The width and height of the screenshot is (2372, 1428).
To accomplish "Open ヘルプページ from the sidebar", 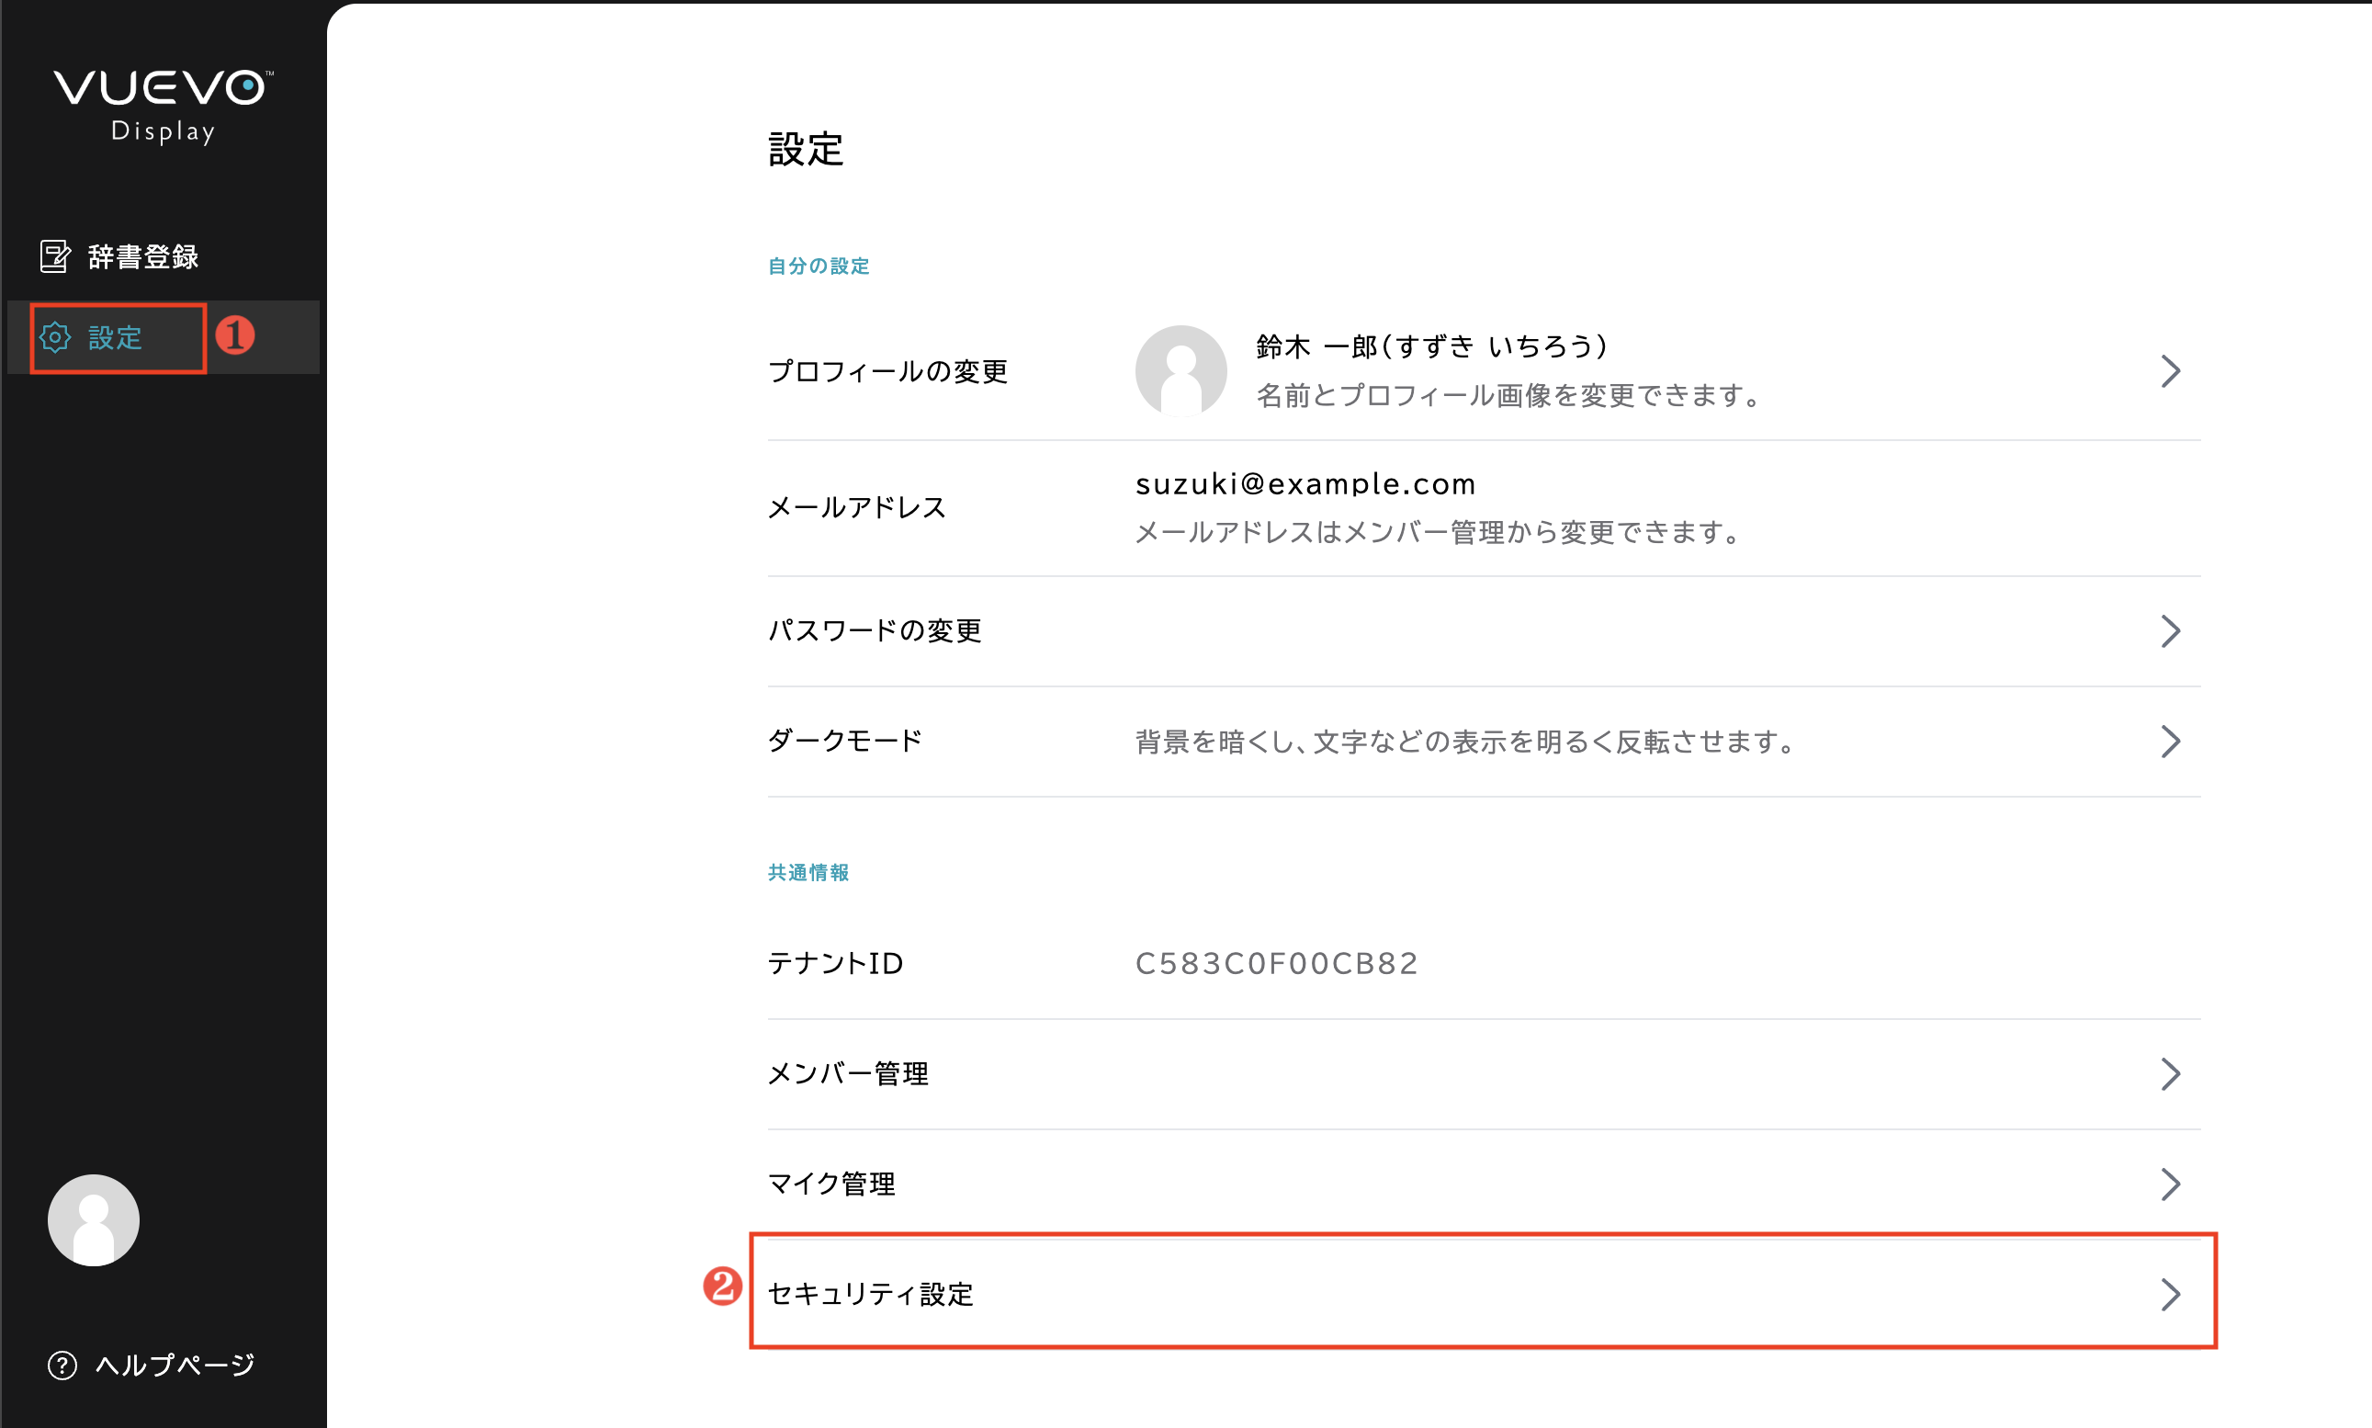I will (x=173, y=1366).
